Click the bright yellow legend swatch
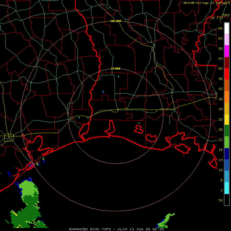 pos(227,120)
